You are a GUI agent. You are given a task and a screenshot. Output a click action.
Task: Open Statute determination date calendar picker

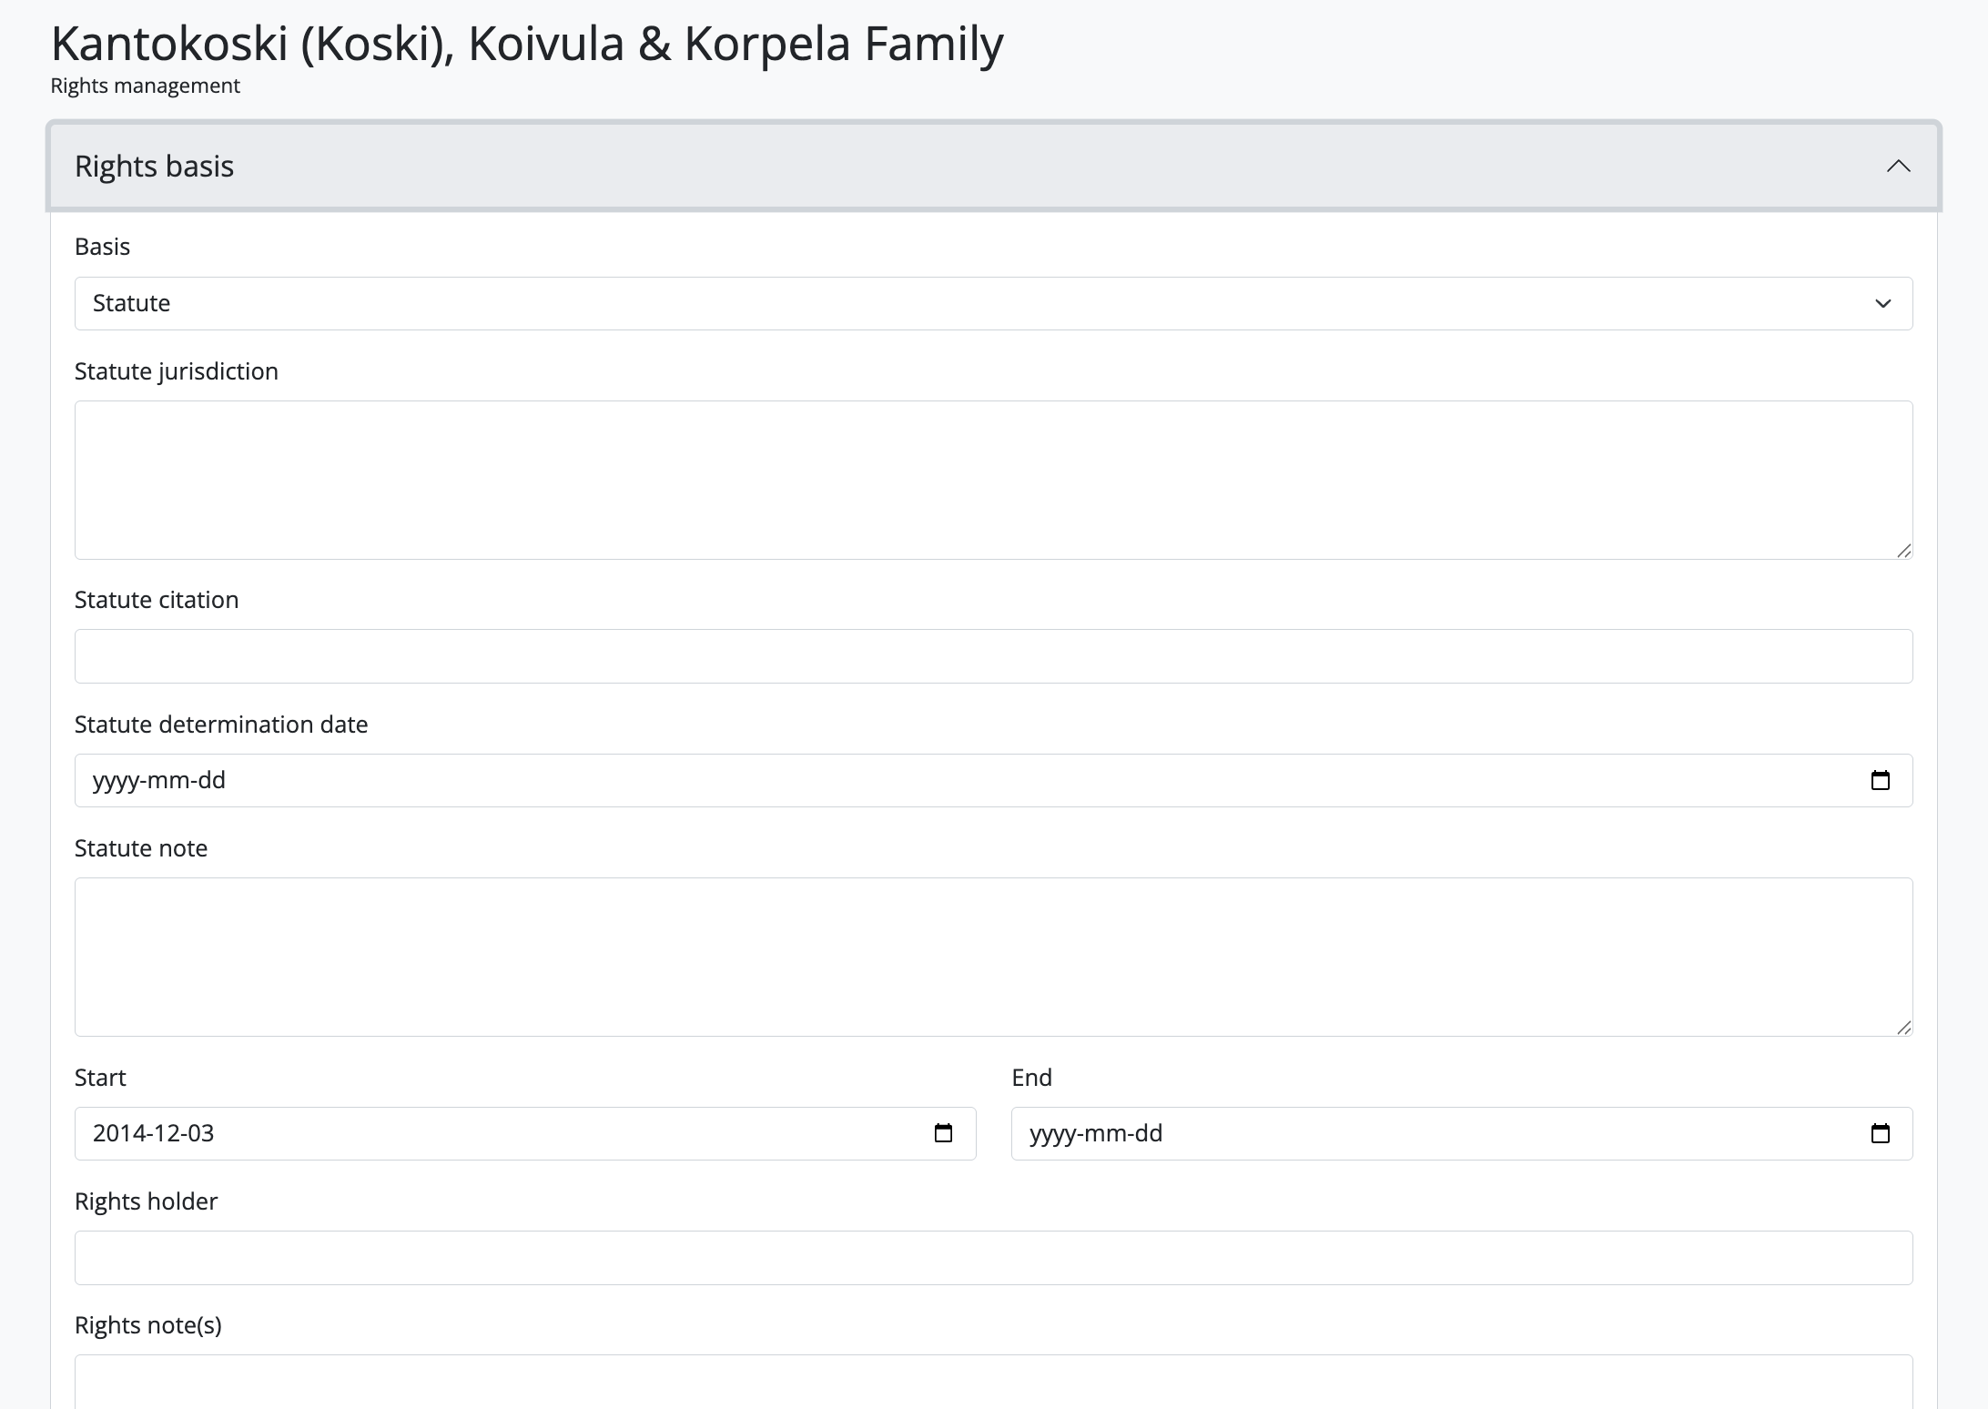tap(1880, 780)
